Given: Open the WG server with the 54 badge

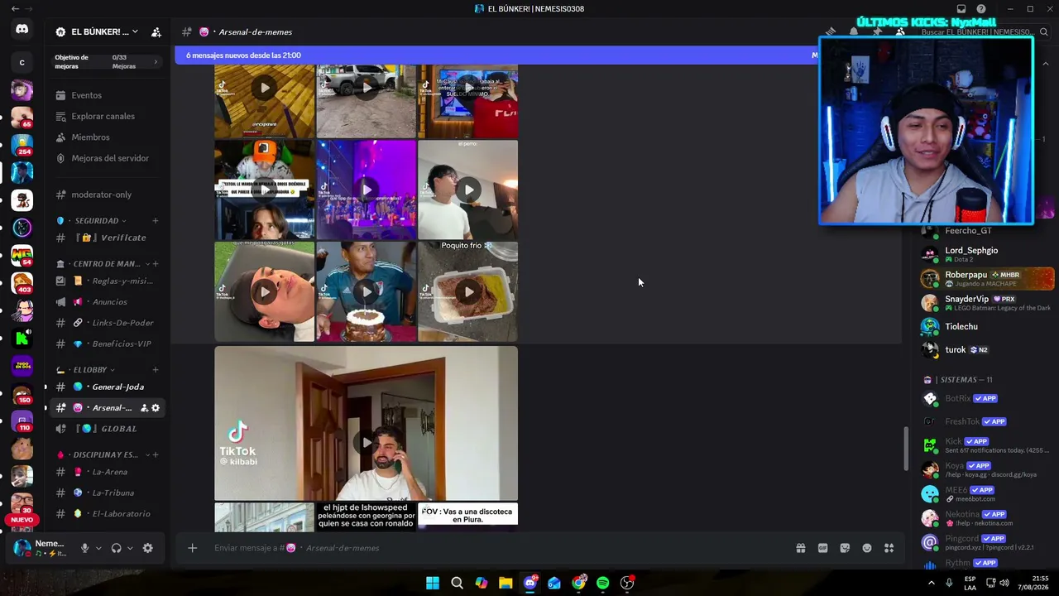Looking at the screenshot, I should click(x=22, y=255).
